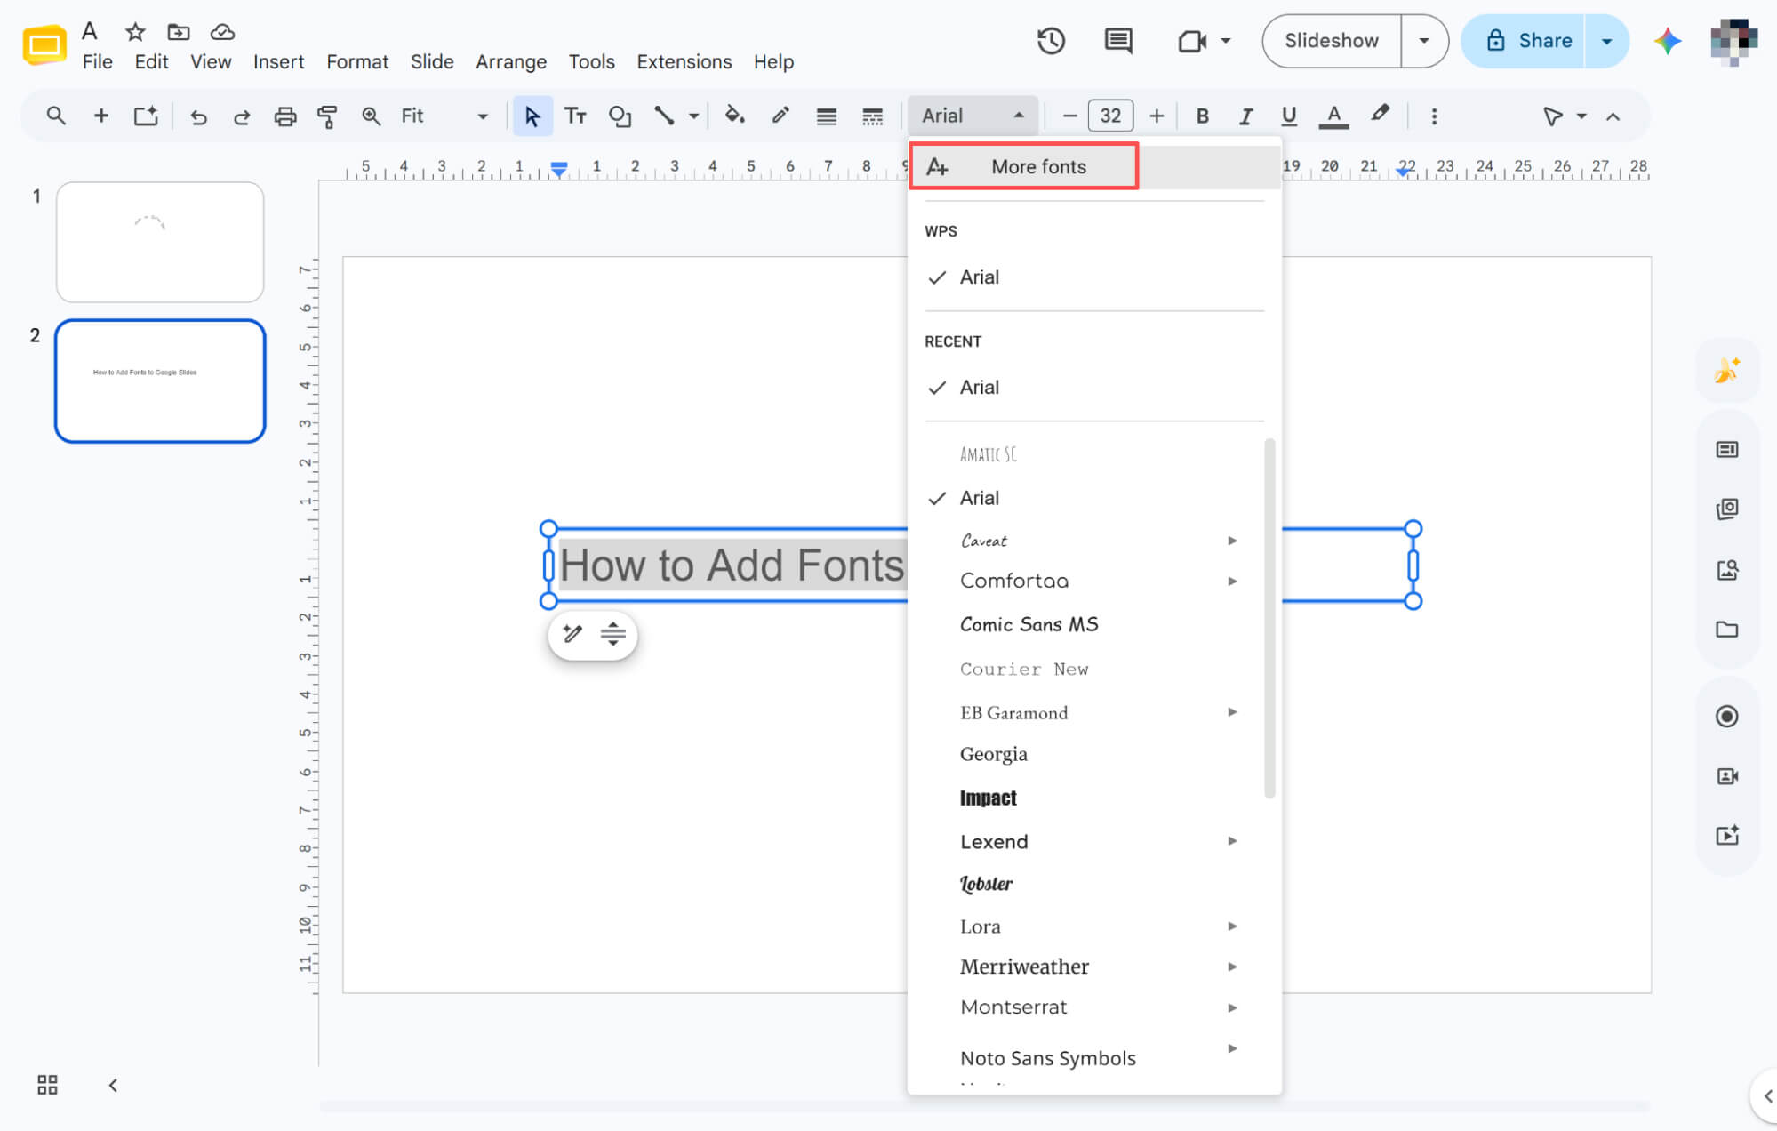The width and height of the screenshot is (1777, 1131).
Task: Expand Caveat font weights submenu arrow
Action: coord(1232,541)
